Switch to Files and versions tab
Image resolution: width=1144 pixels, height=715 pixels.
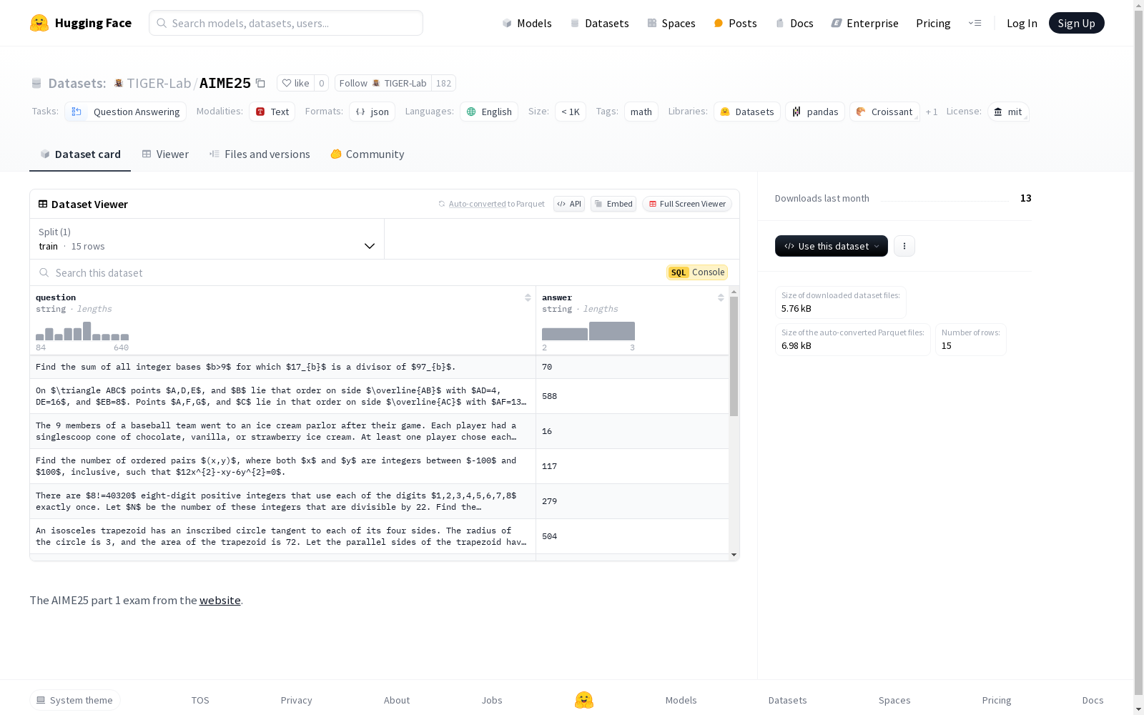(260, 154)
